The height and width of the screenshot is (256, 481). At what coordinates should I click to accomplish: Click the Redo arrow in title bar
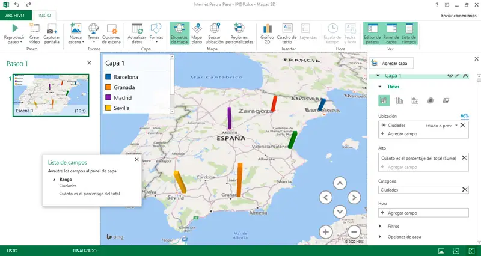[28, 5]
